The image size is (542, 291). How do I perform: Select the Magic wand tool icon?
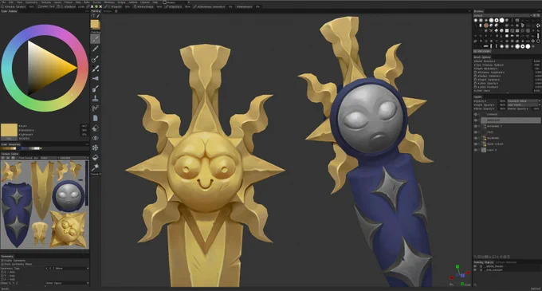96,167
